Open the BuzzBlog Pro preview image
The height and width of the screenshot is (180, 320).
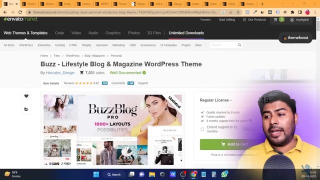[x=112, y=130]
